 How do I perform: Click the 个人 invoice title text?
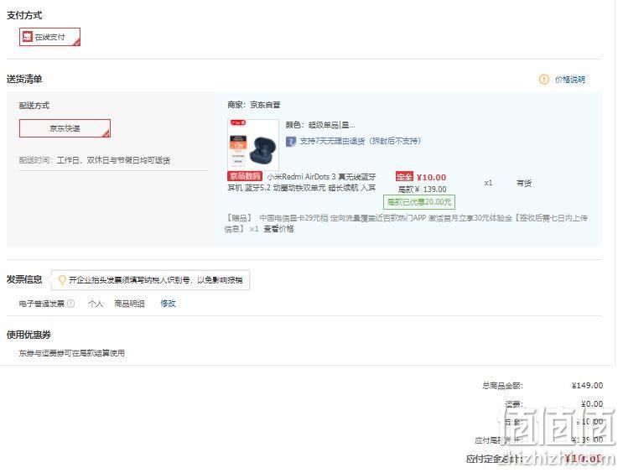(96, 304)
